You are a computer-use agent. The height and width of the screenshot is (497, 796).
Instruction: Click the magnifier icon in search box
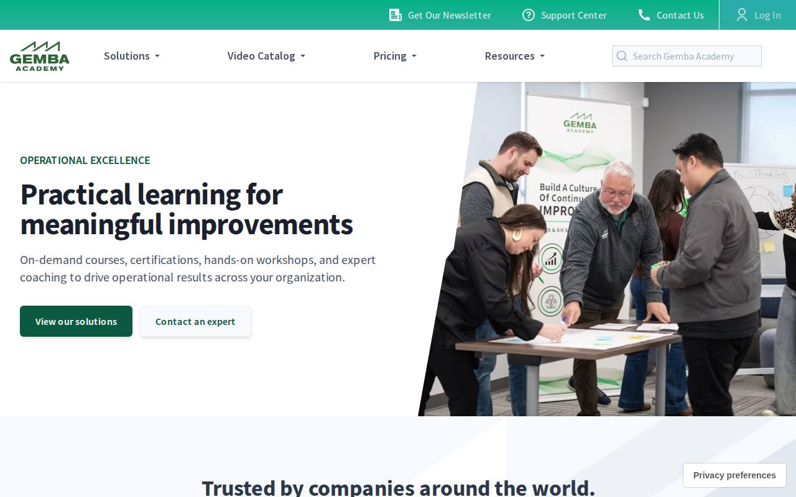pyautogui.click(x=622, y=56)
